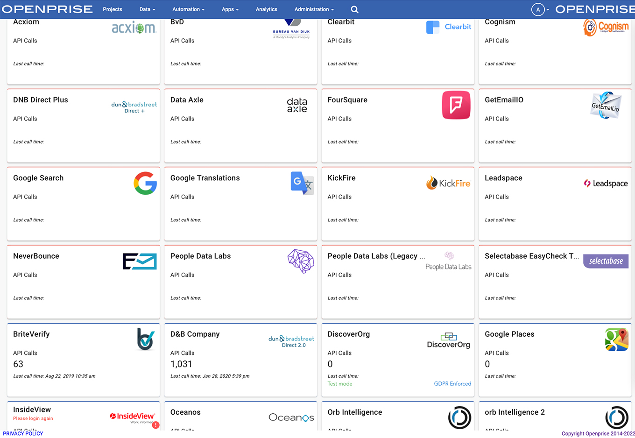Click the People Data Labs legacy grey logo
Viewport: 635px width, 438px height.
[x=448, y=261]
